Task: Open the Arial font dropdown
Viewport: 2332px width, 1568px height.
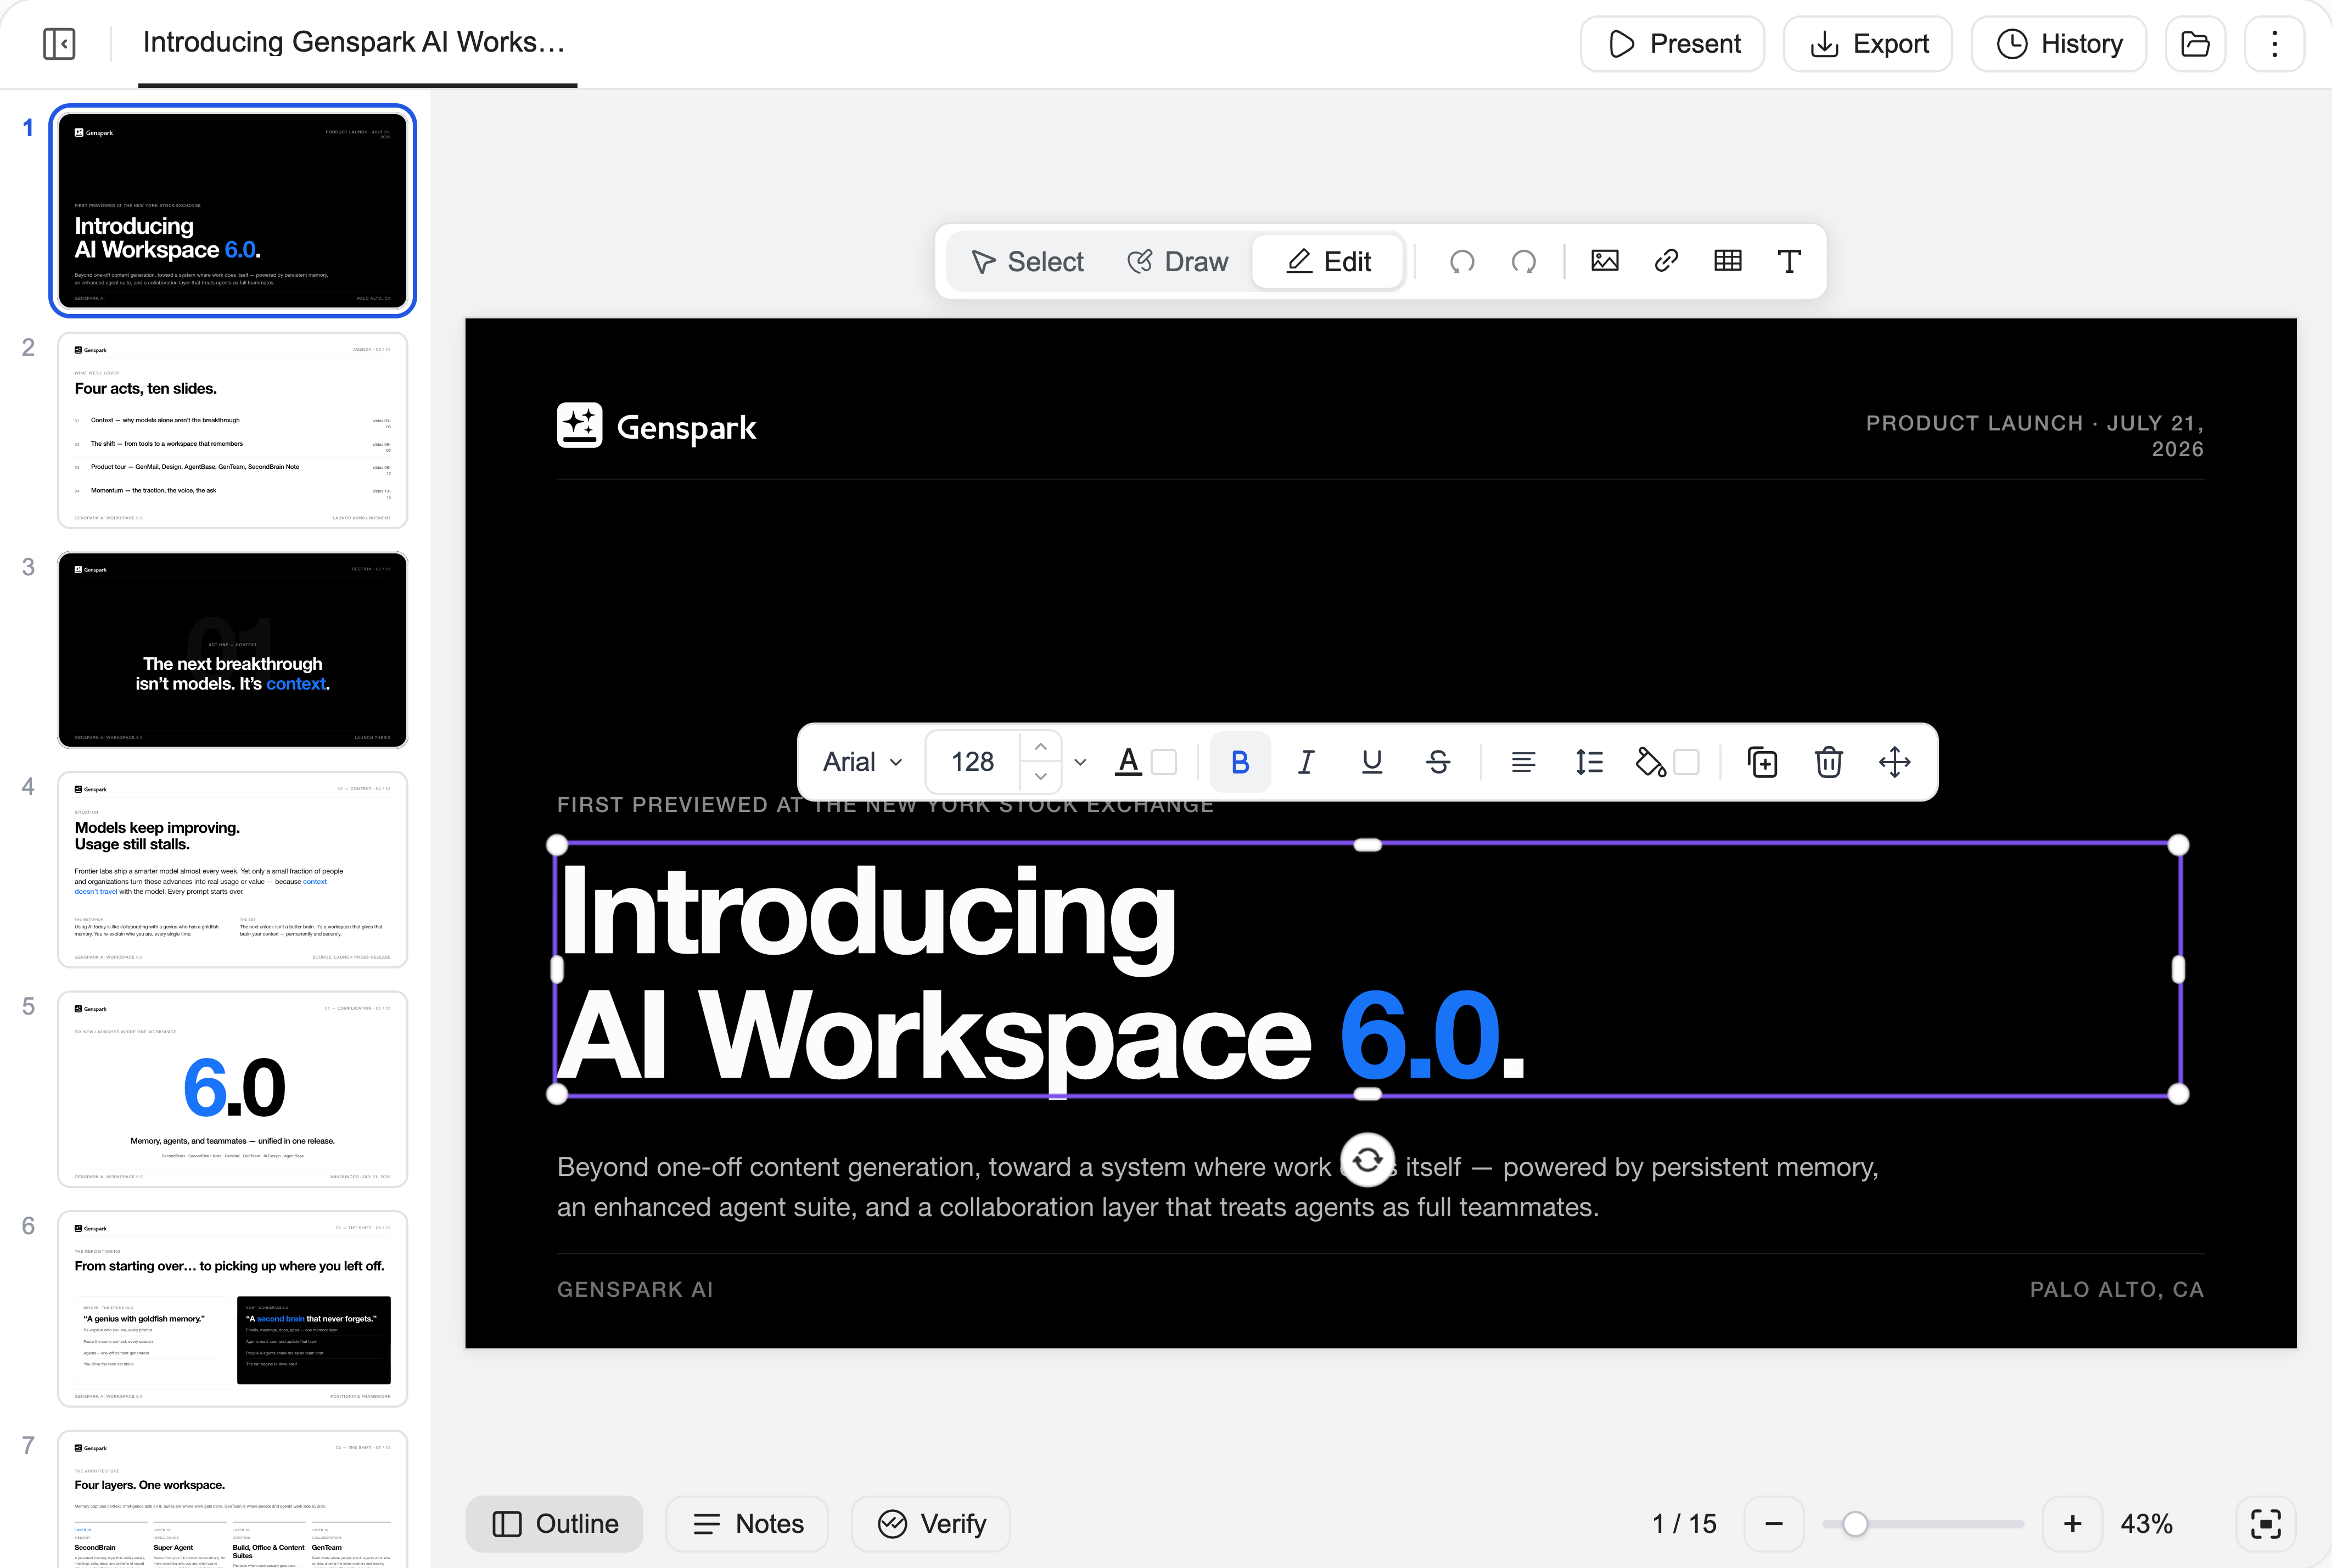Action: point(862,762)
